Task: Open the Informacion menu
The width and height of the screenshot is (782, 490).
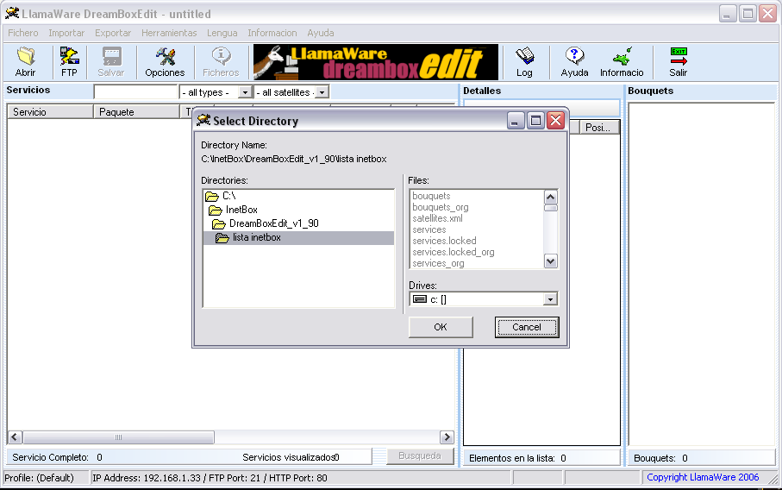Action: (x=272, y=33)
